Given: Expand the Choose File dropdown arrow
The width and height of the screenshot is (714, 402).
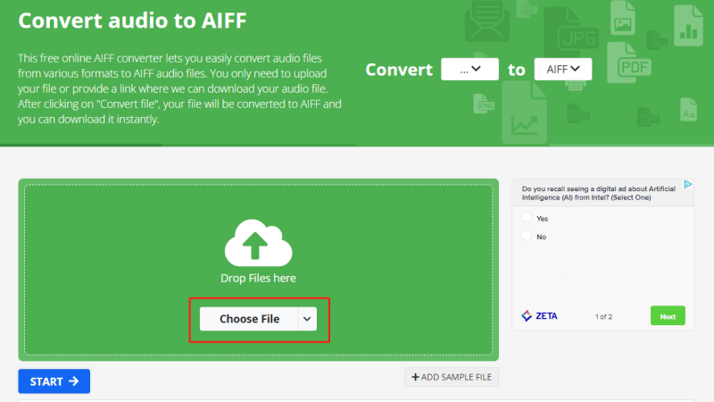Looking at the screenshot, I should point(307,319).
